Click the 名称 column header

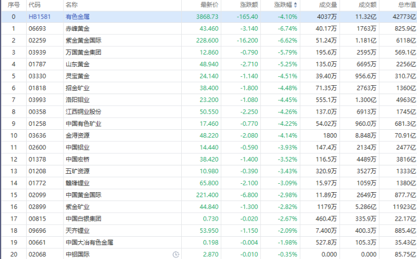coord(71,5)
